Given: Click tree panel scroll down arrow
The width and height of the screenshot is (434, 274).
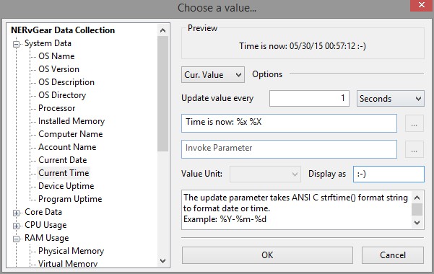Looking at the screenshot, I should (163, 261).
